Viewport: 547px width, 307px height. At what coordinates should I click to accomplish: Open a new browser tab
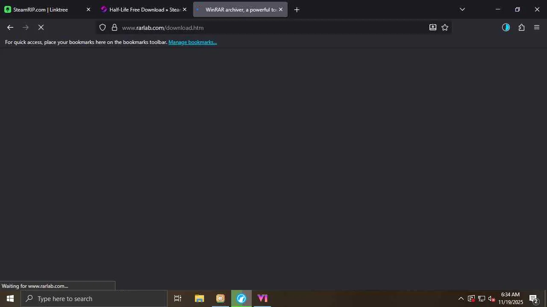coord(297,9)
